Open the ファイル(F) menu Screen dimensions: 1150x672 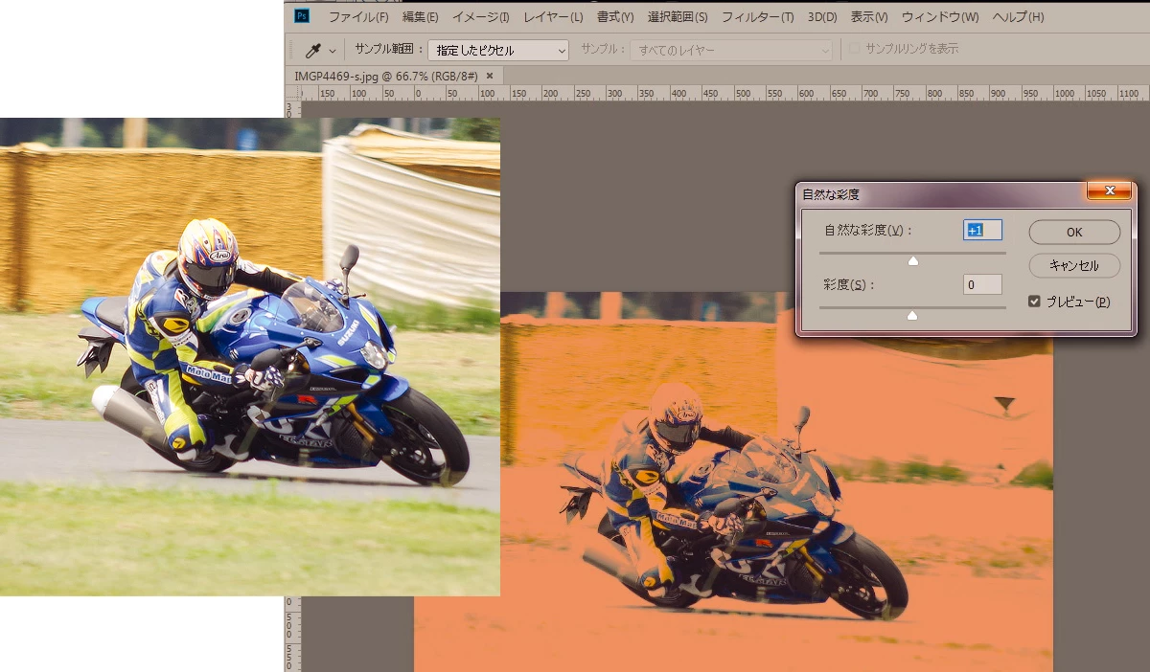coord(358,17)
